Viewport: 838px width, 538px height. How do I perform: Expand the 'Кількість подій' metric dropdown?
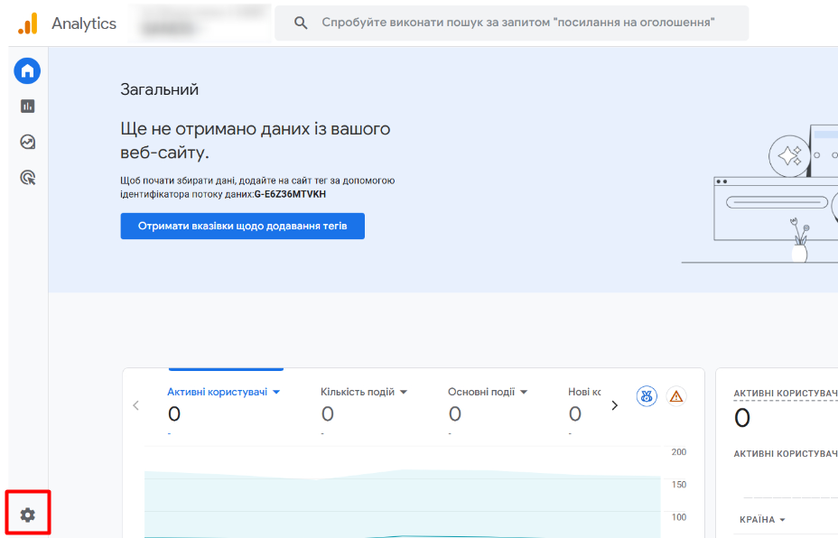pos(404,392)
